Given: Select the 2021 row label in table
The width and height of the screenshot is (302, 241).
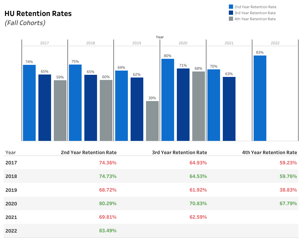Looking at the screenshot, I should tap(11, 217).
